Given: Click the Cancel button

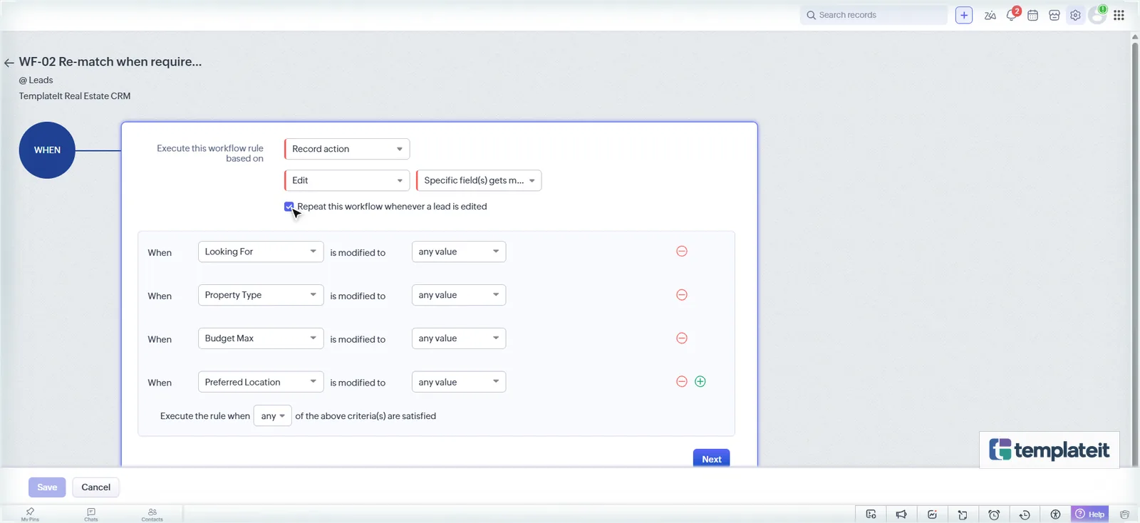Looking at the screenshot, I should point(96,487).
